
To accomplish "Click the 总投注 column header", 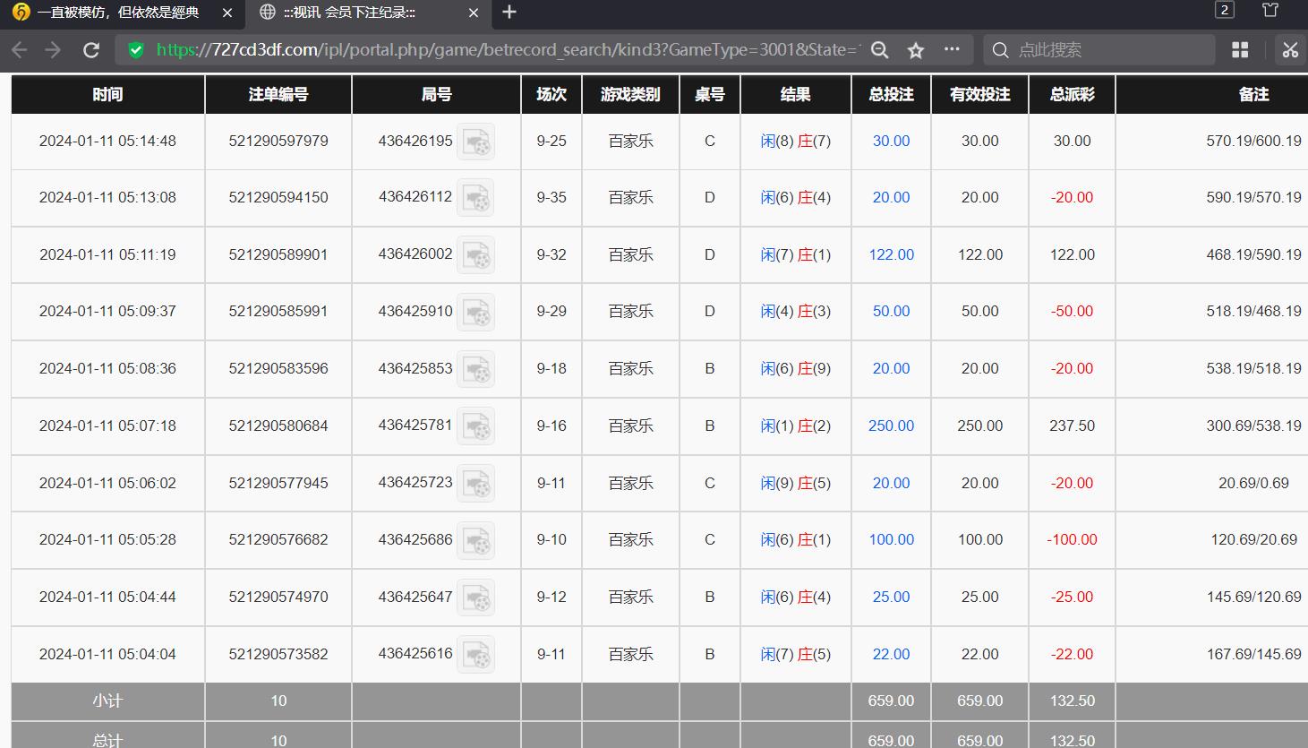I will (x=891, y=94).
